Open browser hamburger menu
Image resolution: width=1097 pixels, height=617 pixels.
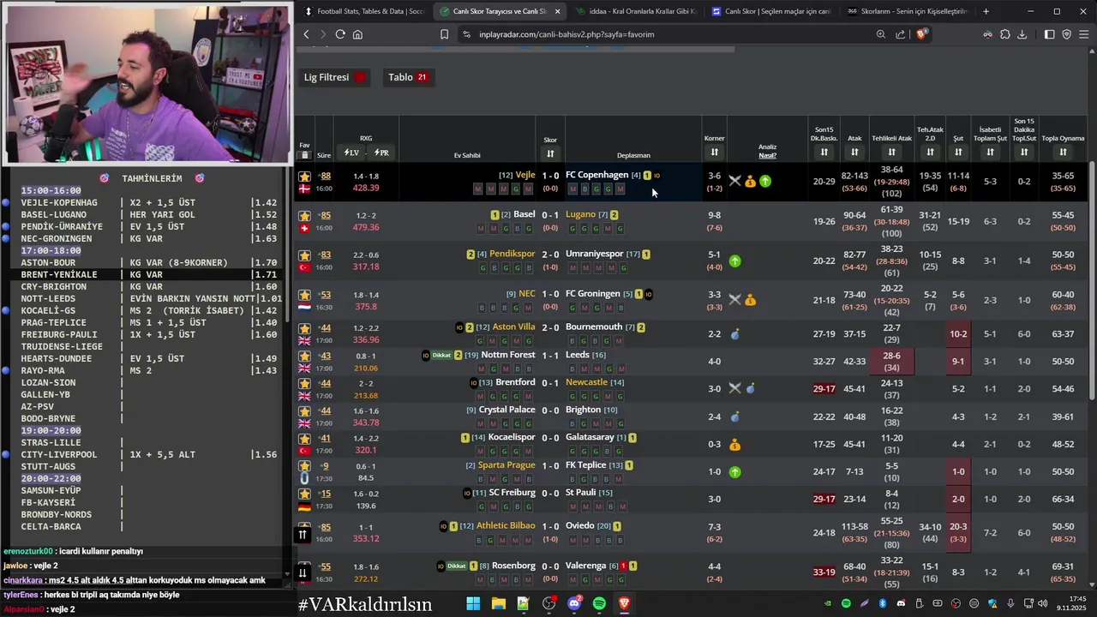1084,34
